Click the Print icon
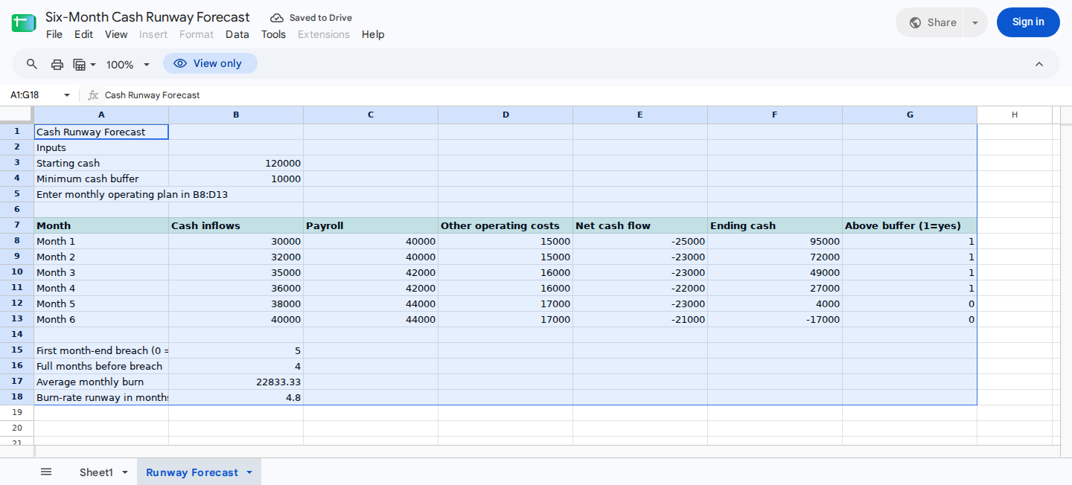Image resolution: width=1072 pixels, height=485 pixels. (57, 64)
